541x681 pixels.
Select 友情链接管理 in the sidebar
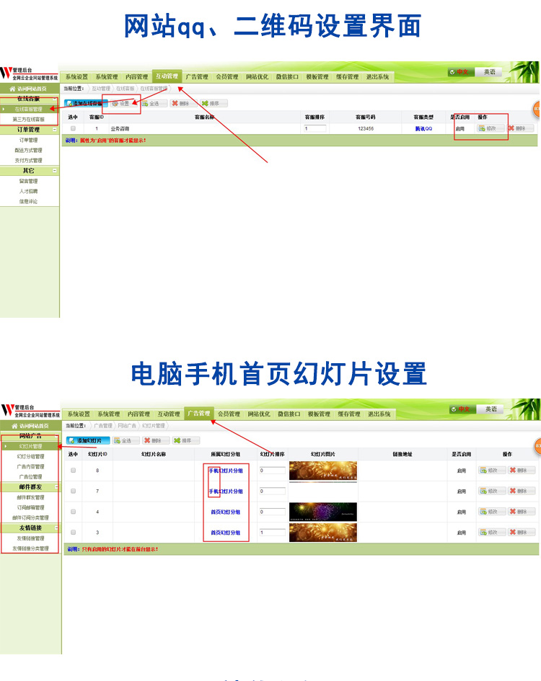coord(30,538)
